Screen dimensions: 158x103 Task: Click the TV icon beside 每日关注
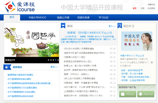pos(120,25)
